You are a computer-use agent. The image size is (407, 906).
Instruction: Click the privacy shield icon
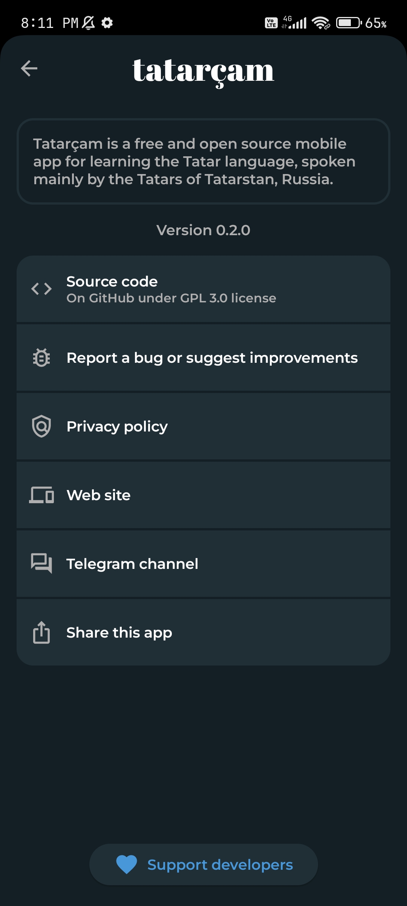click(41, 426)
